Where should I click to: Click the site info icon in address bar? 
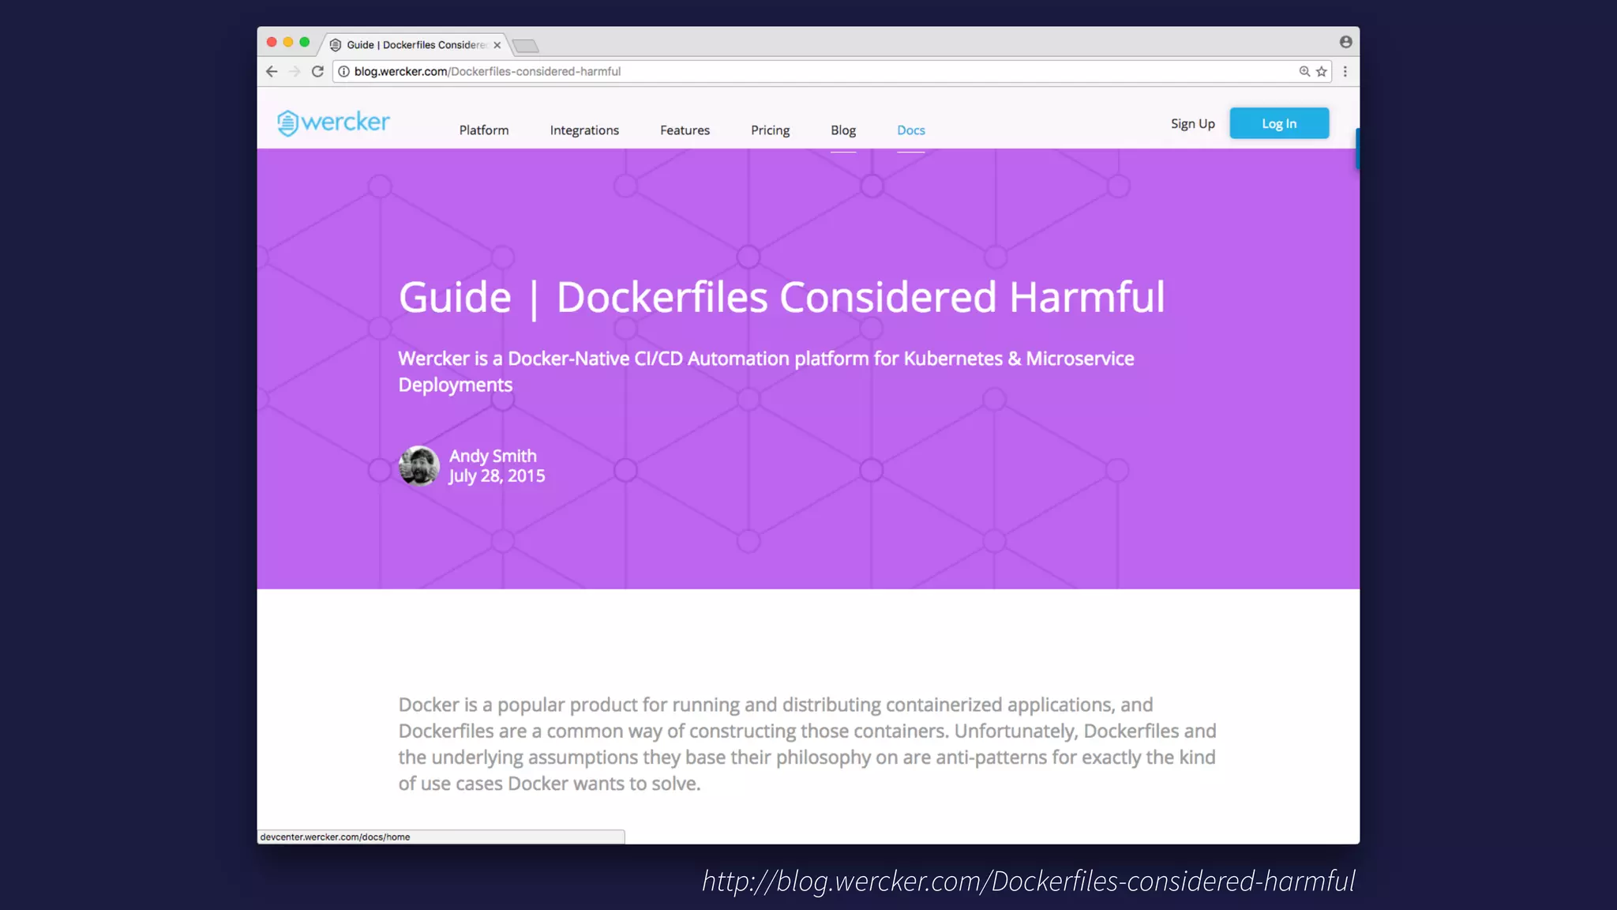point(344,71)
